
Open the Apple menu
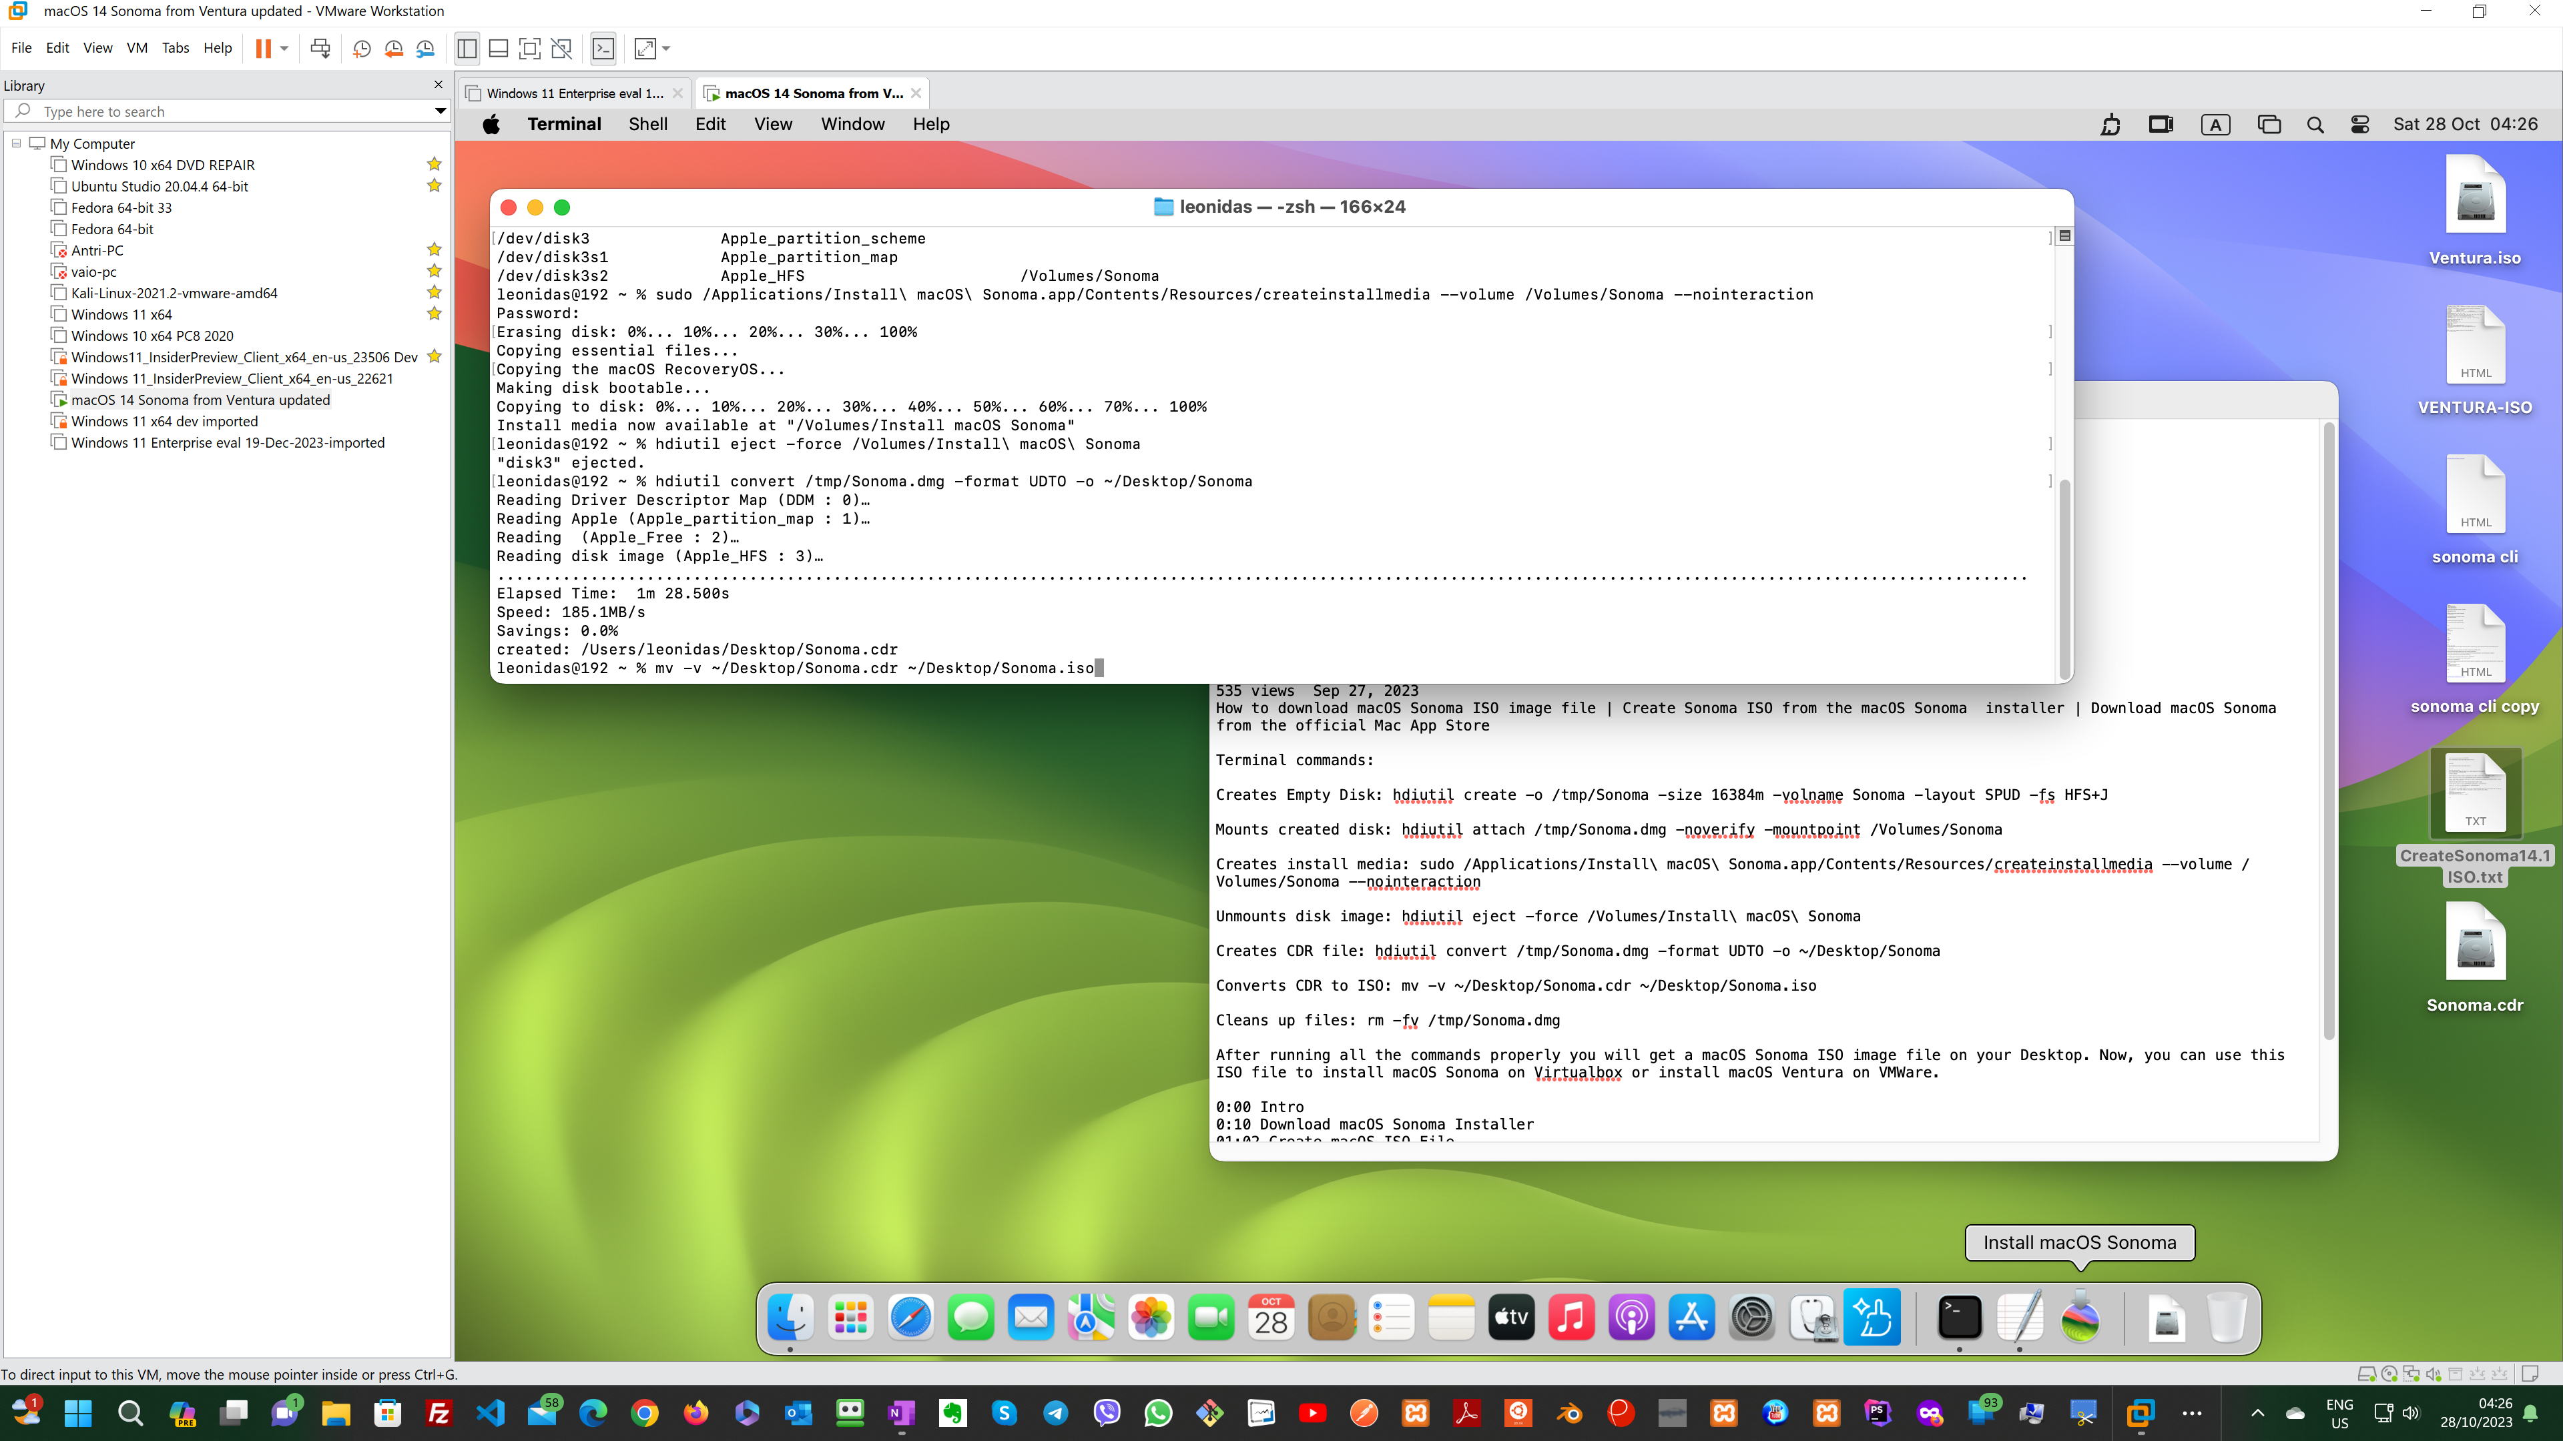pos(491,124)
